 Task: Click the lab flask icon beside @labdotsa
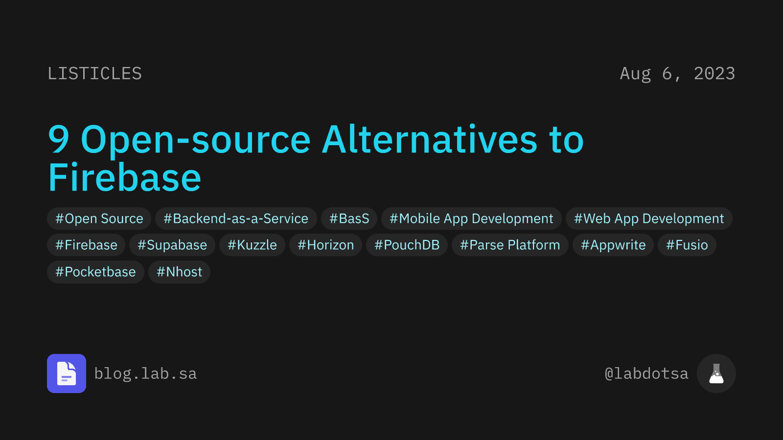tap(716, 373)
